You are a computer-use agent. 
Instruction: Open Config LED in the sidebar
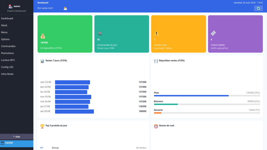click(17, 67)
